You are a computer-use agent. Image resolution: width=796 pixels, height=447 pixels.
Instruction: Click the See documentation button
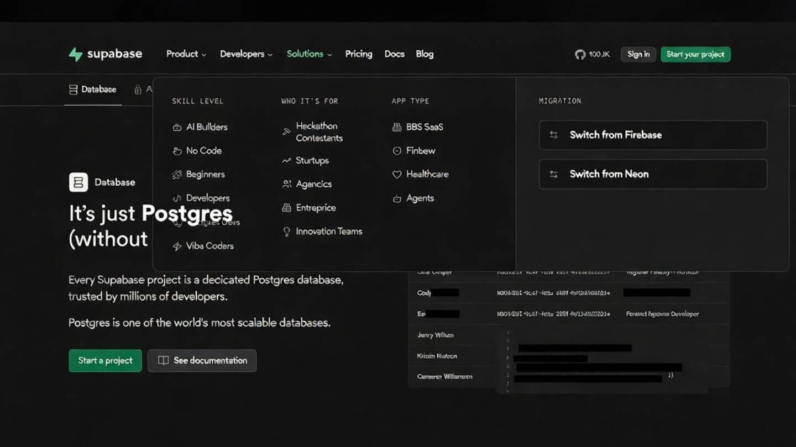pyautogui.click(x=202, y=361)
